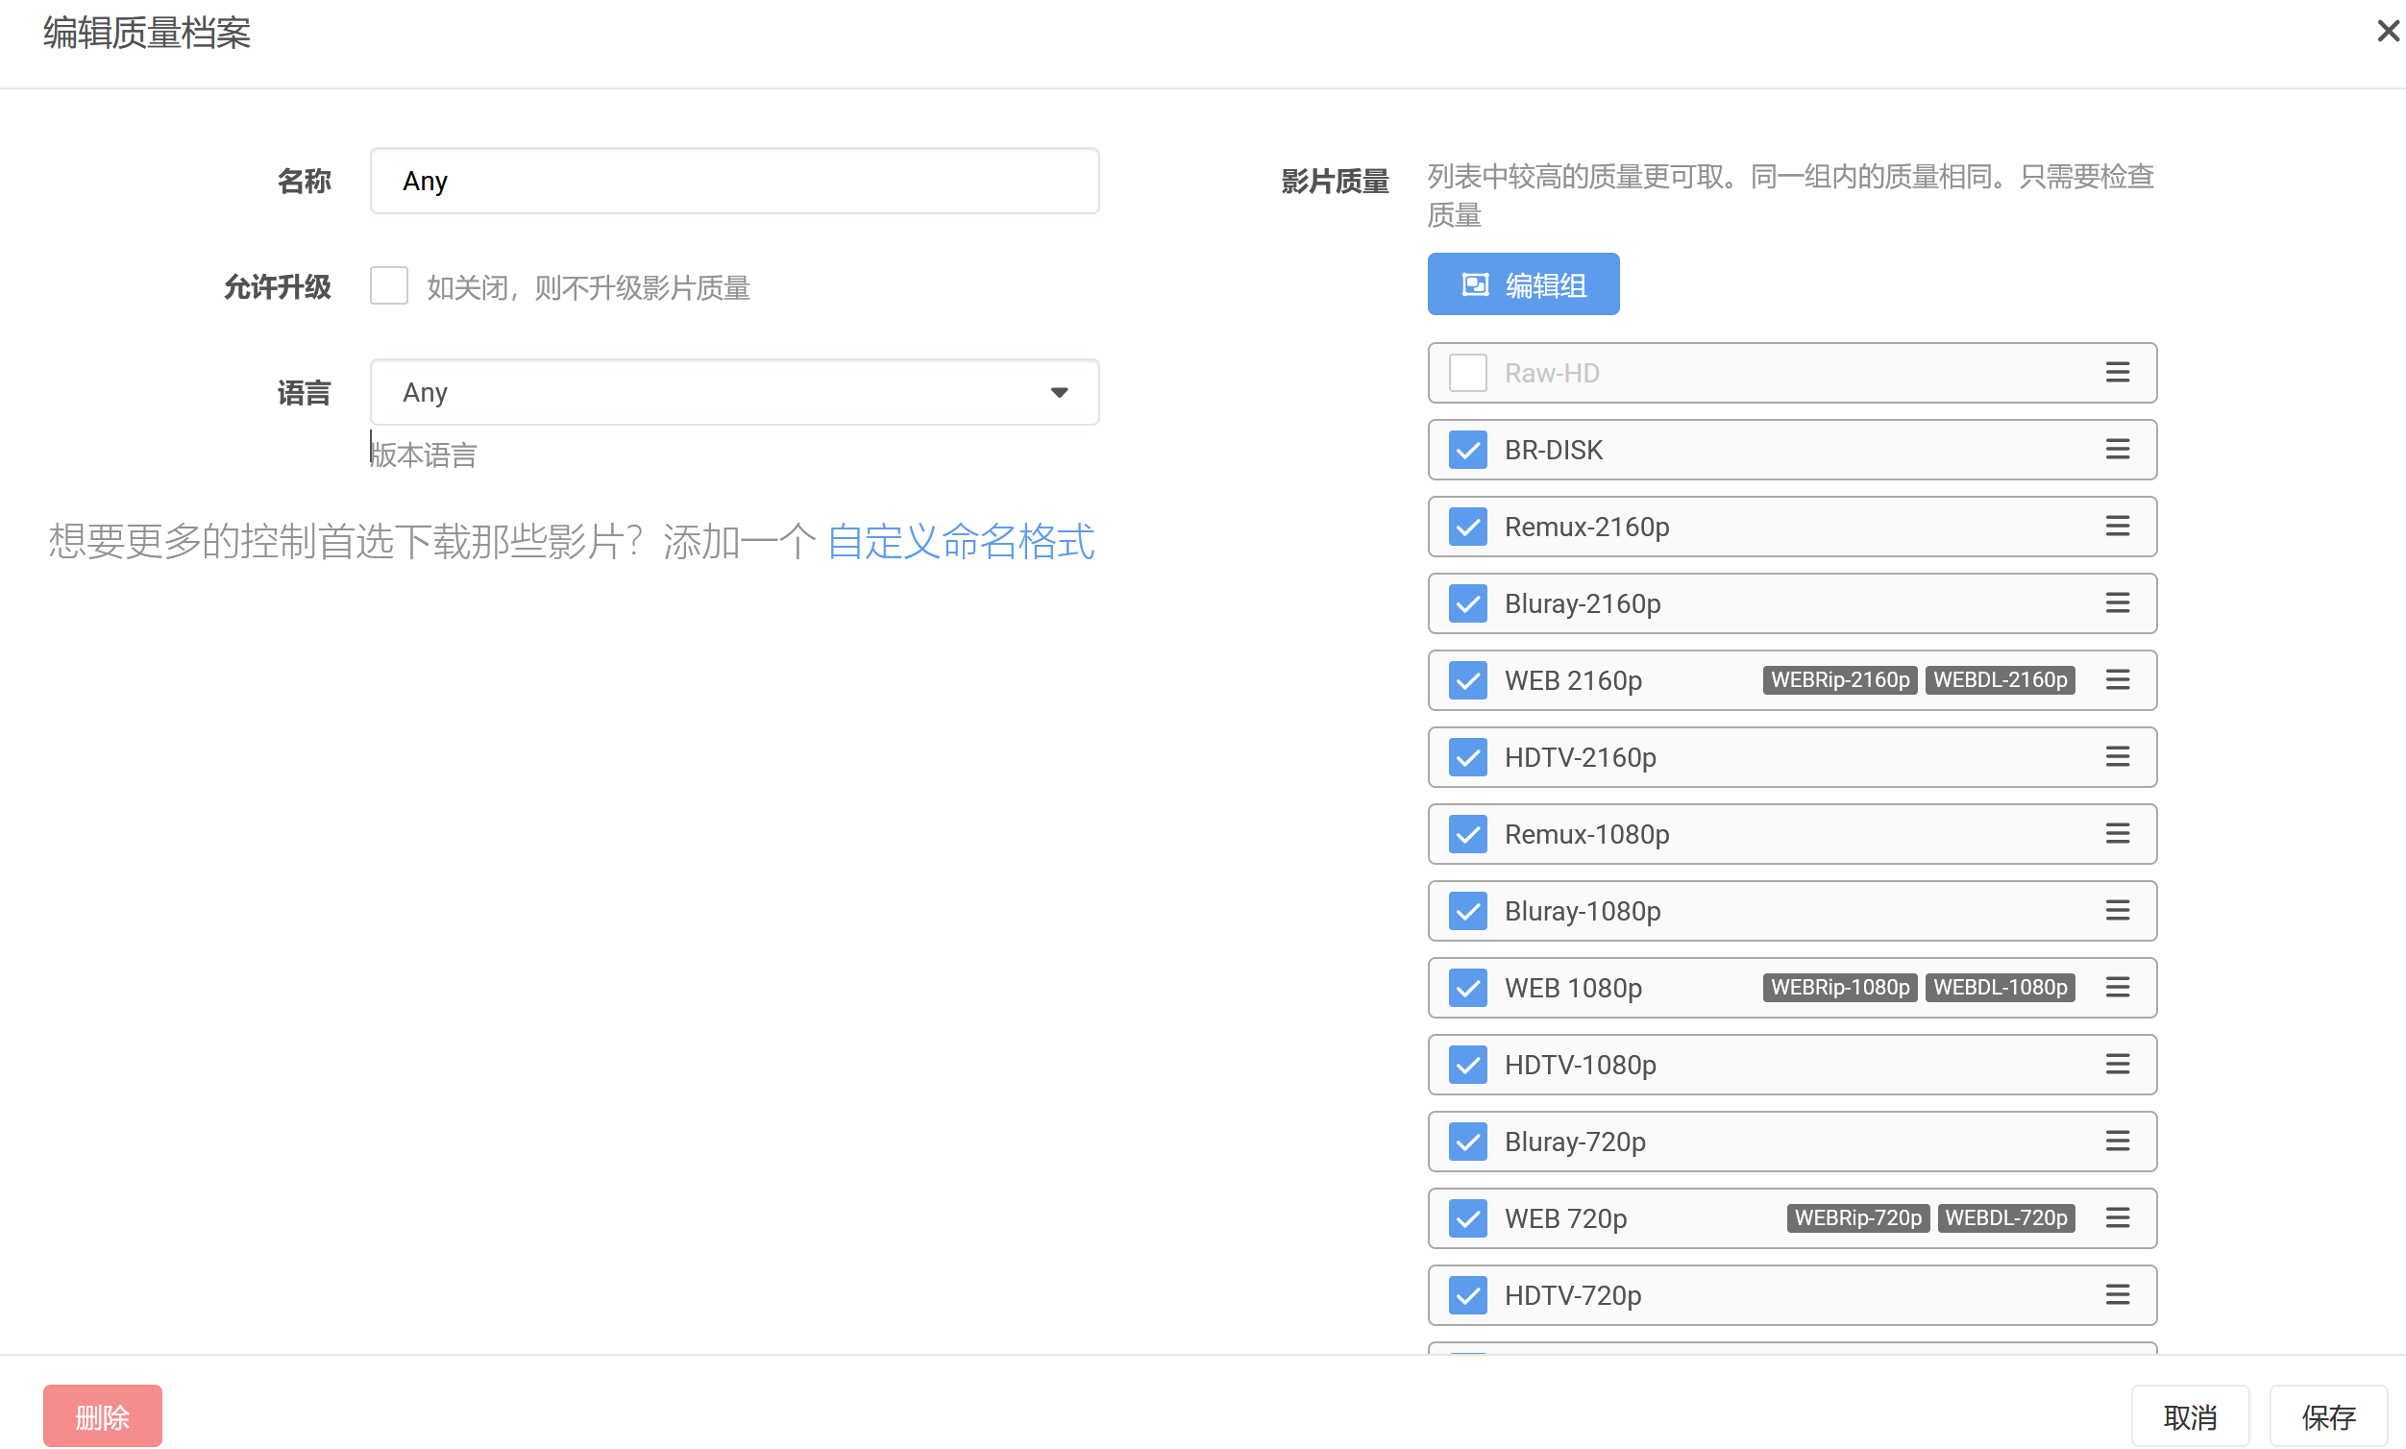Click the Bluray-1080p label text
The width and height of the screenshot is (2406, 1449).
(x=1582, y=911)
